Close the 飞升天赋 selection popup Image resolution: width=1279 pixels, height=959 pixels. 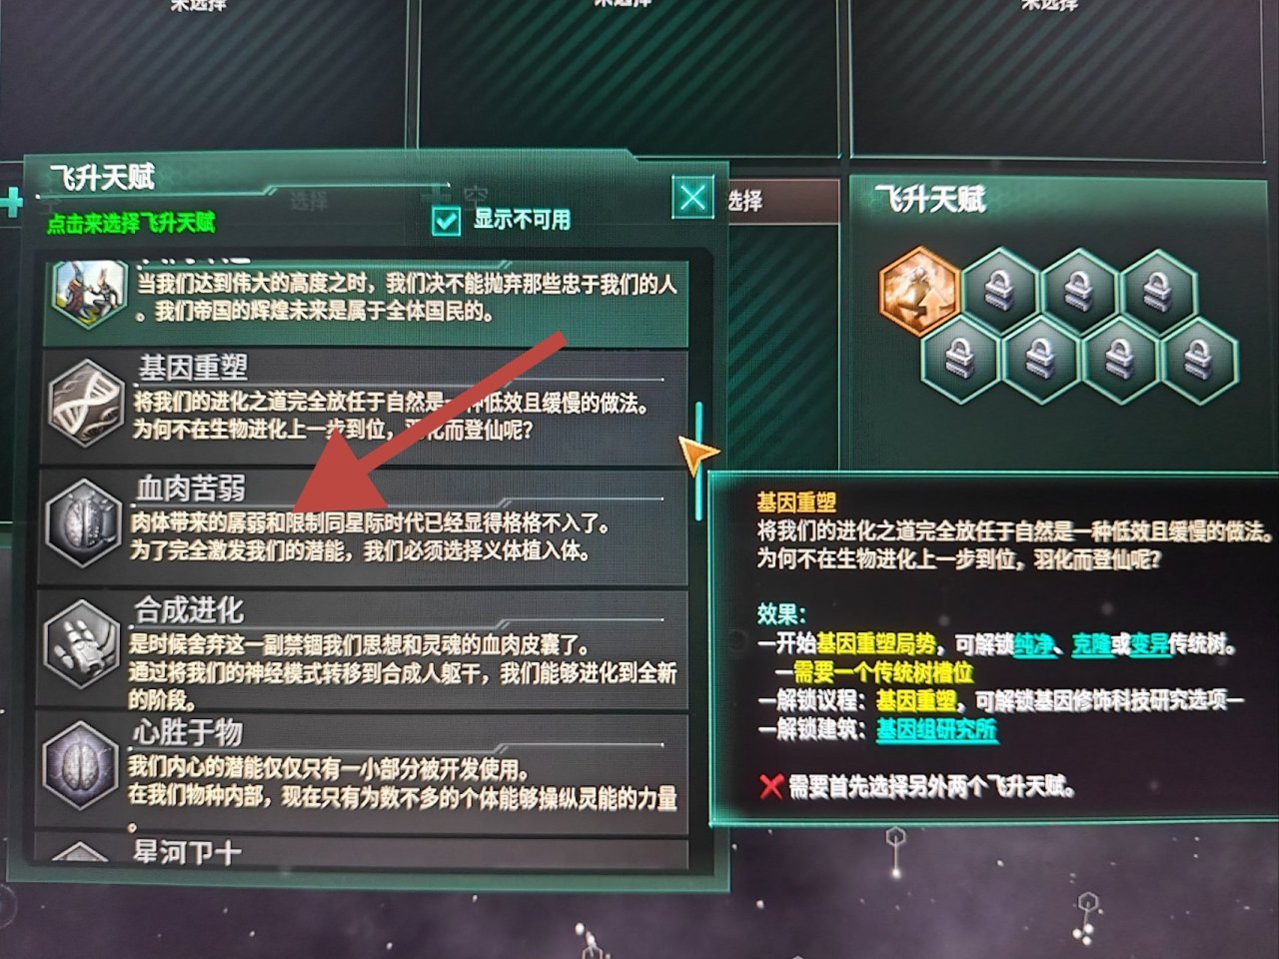pyautogui.click(x=692, y=197)
